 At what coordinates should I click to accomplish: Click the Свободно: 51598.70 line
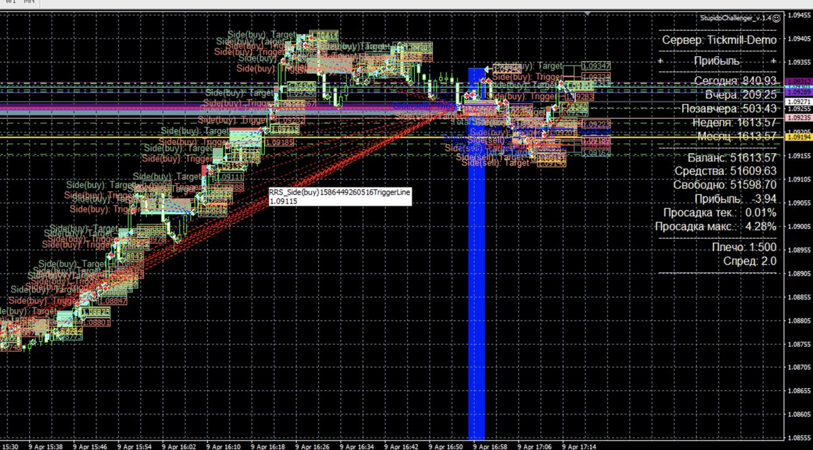[725, 184]
